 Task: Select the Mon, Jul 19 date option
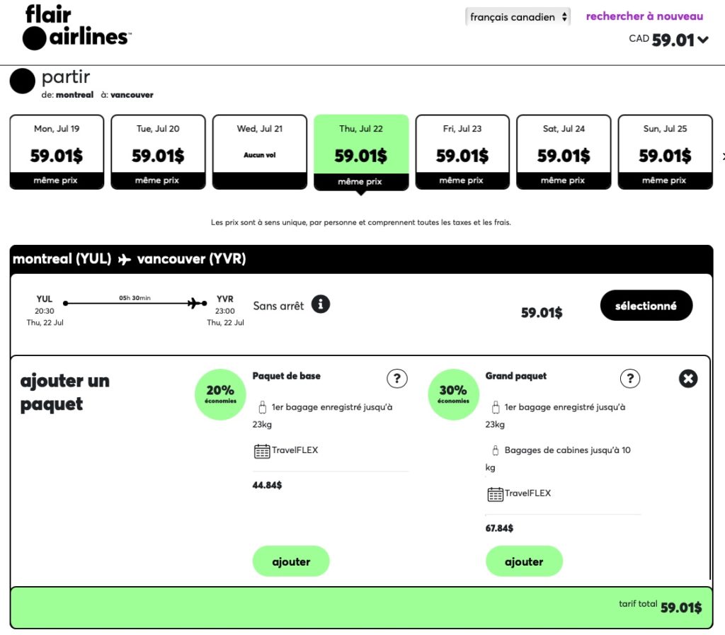tap(57, 151)
